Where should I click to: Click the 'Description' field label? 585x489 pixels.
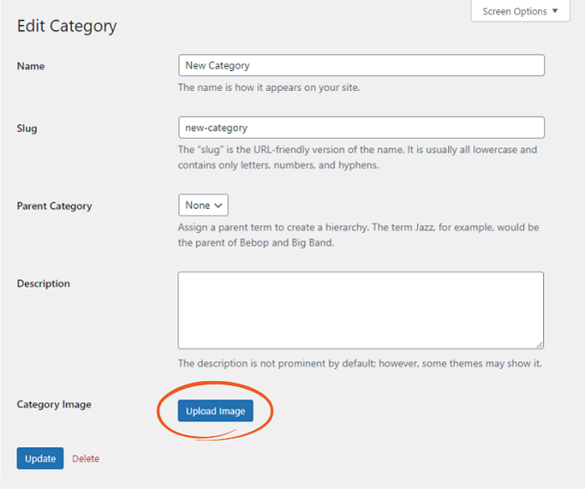tap(43, 283)
